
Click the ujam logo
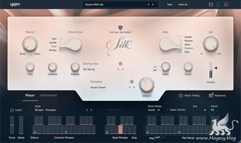(15, 4)
